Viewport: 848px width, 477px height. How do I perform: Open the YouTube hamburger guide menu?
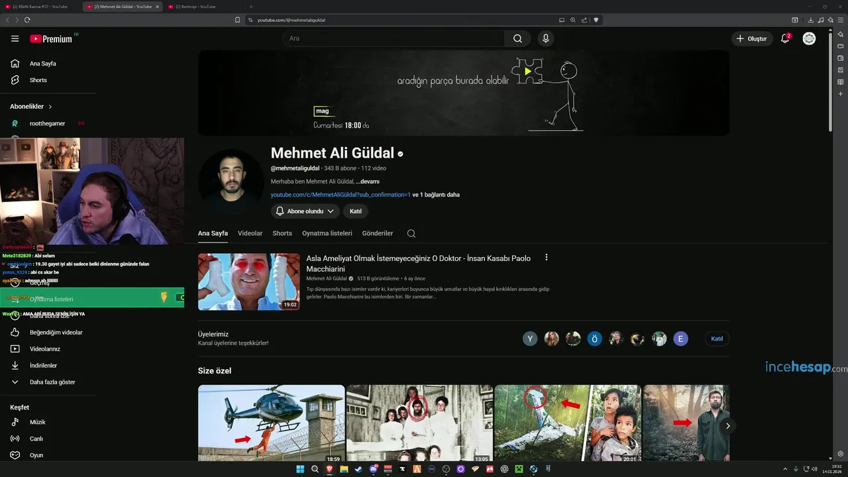15,38
